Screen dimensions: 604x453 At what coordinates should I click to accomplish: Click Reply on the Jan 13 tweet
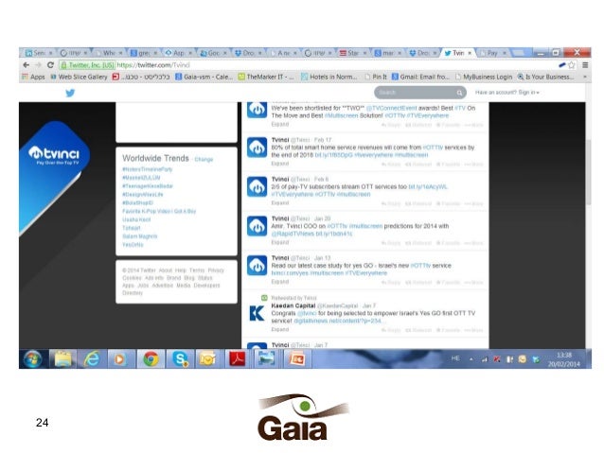(x=391, y=283)
